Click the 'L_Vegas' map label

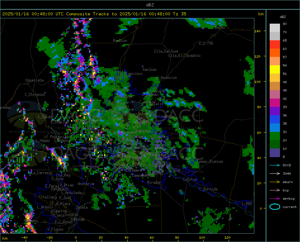point(43,140)
